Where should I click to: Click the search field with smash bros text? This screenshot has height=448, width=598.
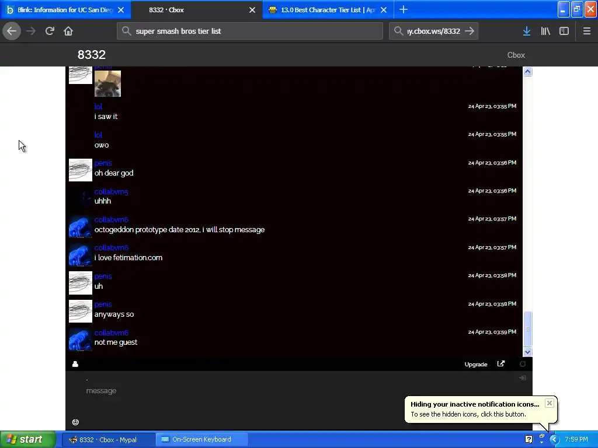(x=250, y=31)
